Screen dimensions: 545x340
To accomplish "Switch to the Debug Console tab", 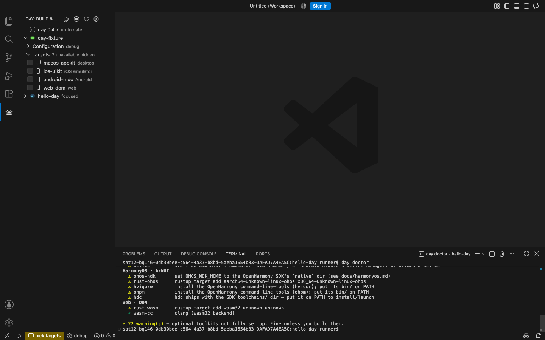I will point(199,254).
